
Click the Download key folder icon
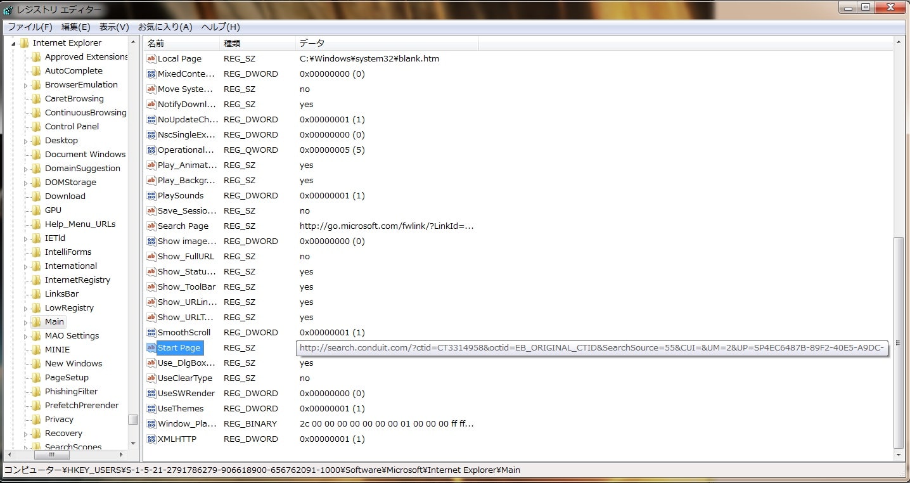click(37, 196)
